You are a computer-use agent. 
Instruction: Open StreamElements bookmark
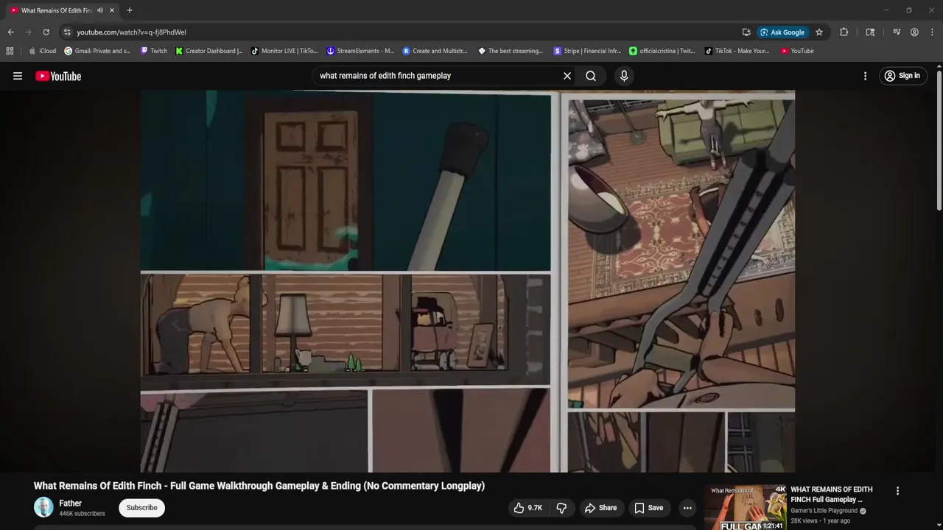360,51
